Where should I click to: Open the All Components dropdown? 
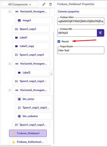(x=20, y=4)
